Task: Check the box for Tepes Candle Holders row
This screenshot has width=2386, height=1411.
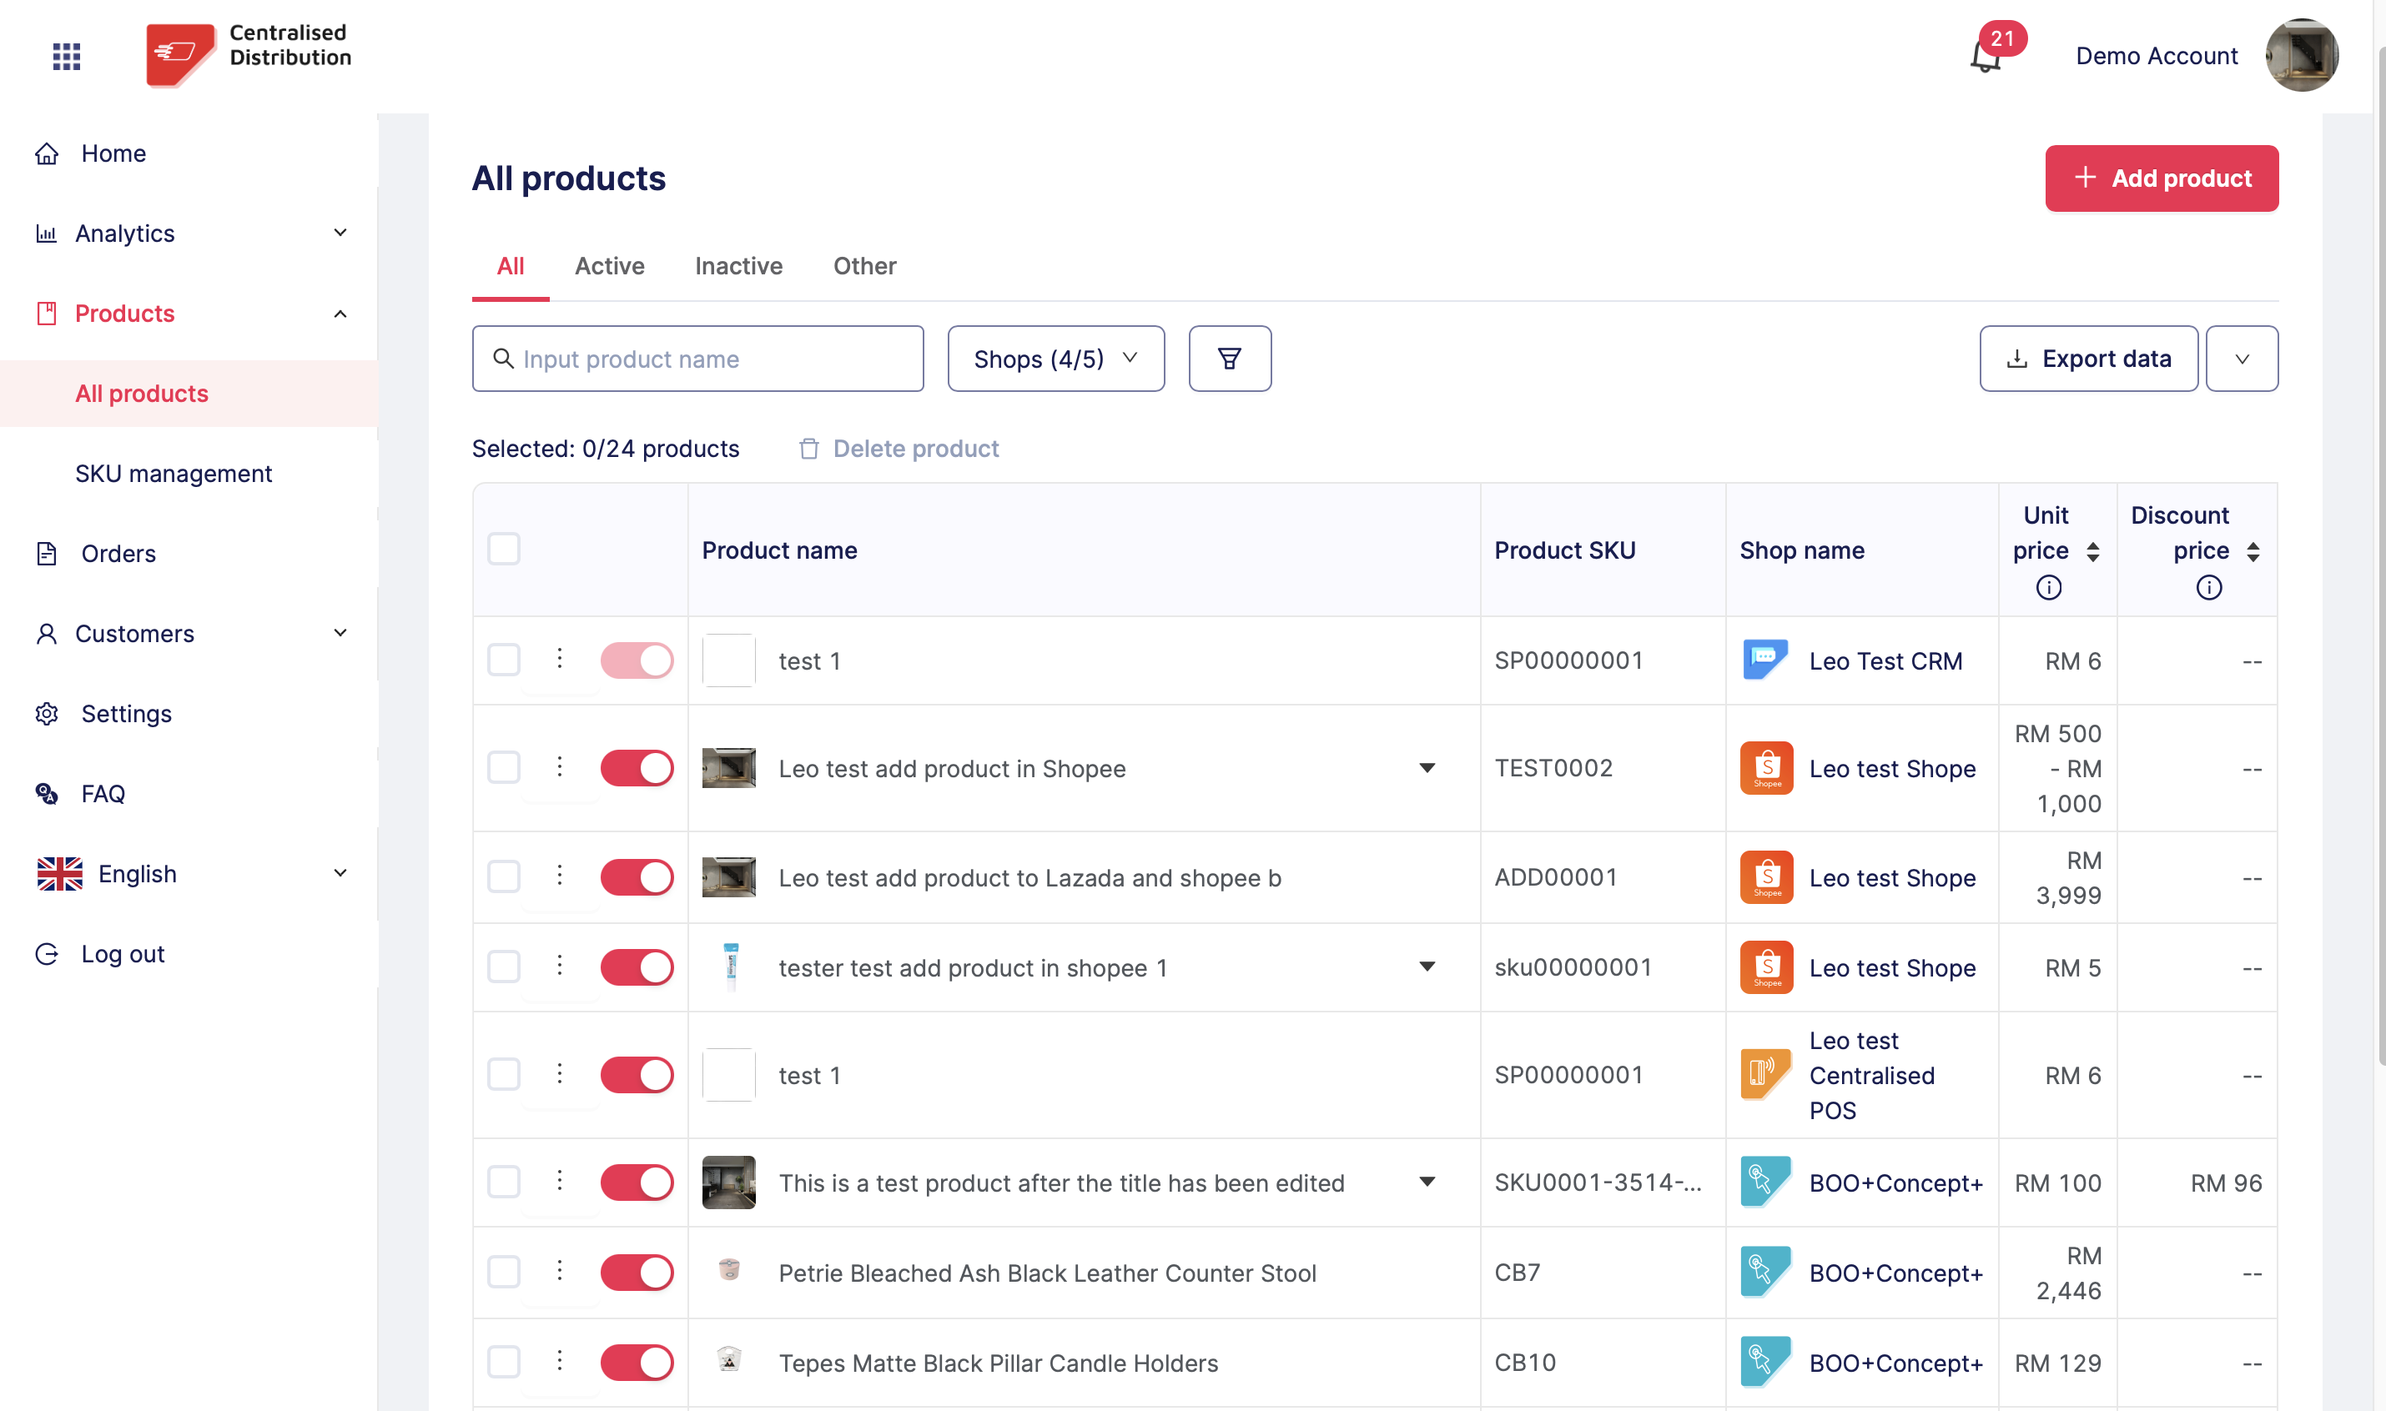Action: click(x=503, y=1362)
